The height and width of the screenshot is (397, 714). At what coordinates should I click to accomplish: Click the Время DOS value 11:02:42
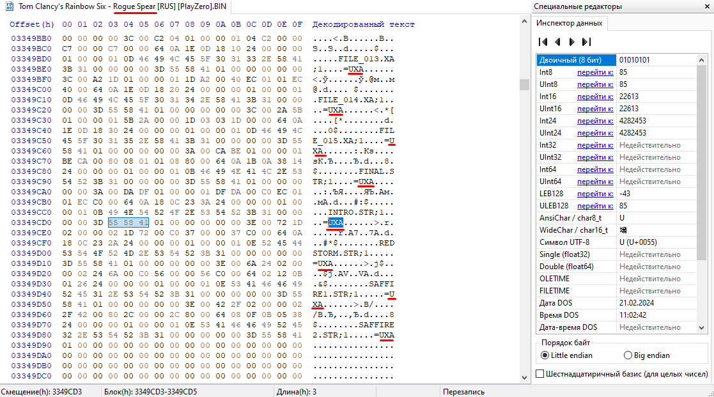click(x=634, y=315)
